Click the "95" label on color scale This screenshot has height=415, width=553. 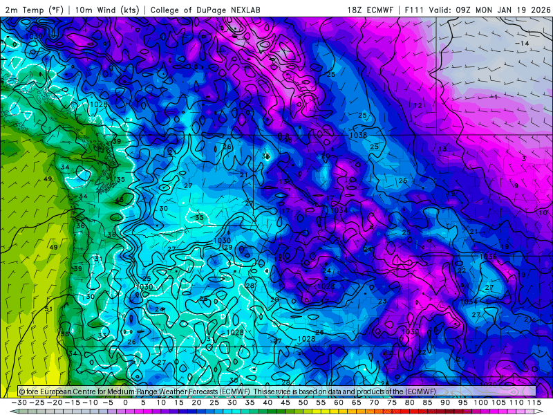point(463,403)
